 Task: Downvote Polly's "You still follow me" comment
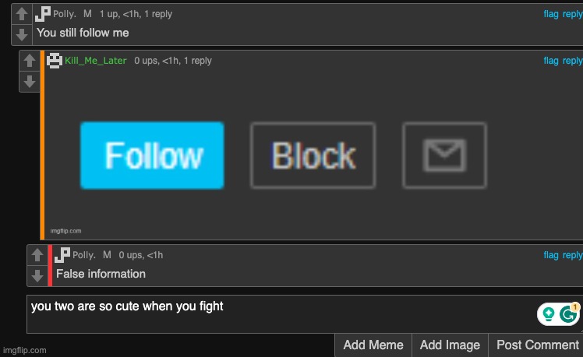click(22, 34)
